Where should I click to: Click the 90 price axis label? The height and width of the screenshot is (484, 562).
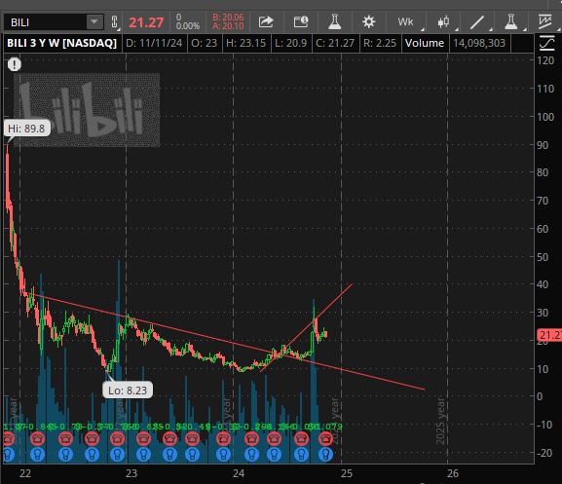[x=543, y=145]
